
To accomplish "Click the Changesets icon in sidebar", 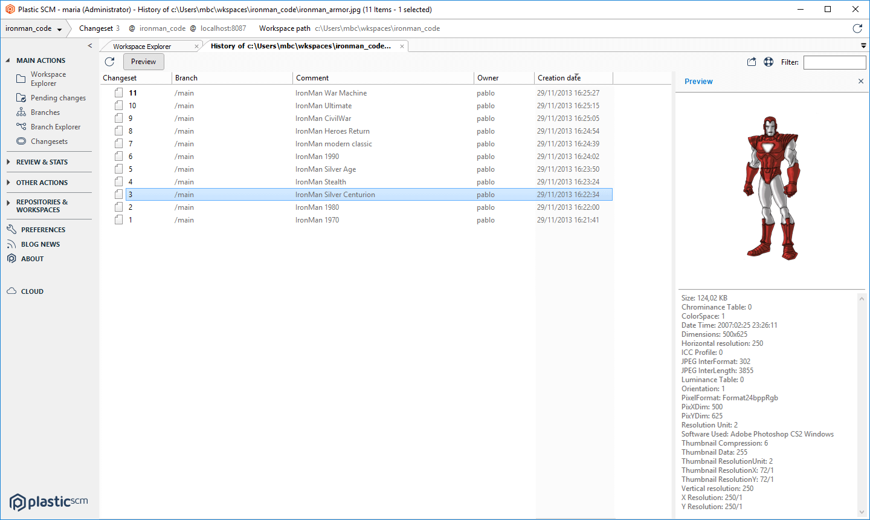I will (x=21, y=141).
